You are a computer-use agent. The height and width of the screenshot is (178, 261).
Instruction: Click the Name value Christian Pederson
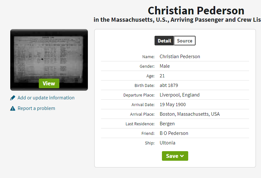pyautogui.click(x=180, y=57)
